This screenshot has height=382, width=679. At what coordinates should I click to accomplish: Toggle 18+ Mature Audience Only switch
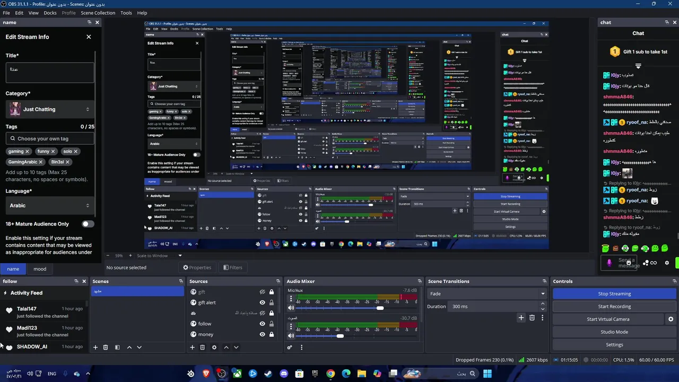[x=88, y=224]
